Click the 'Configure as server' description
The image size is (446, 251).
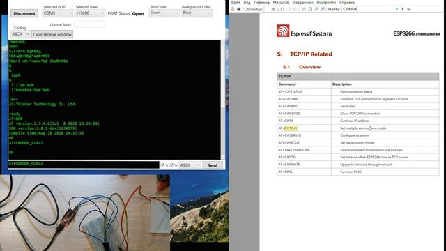coord(354,135)
